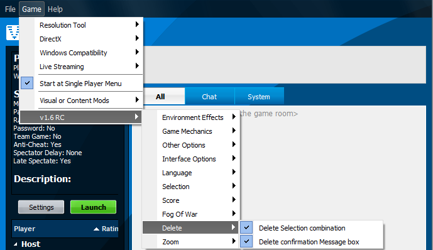Image resolution: width=433 pixels, height=250 pixels.
Task: Switch to the Chat tab
Action: [x=209, y=96]
